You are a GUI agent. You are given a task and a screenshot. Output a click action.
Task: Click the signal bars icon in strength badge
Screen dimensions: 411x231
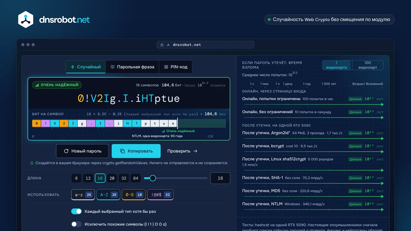pos(37,85)
